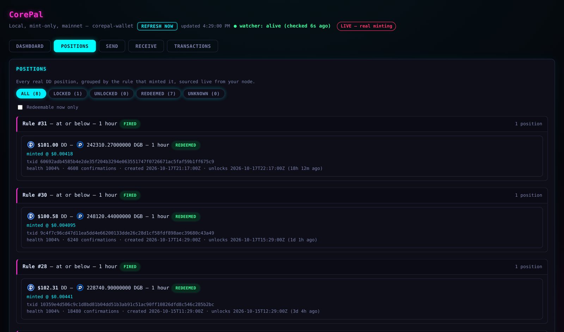Click the CorePal logo title
The height and width of the screenshot is (332, 564).
pyautogui.click(x=26, y=14)
